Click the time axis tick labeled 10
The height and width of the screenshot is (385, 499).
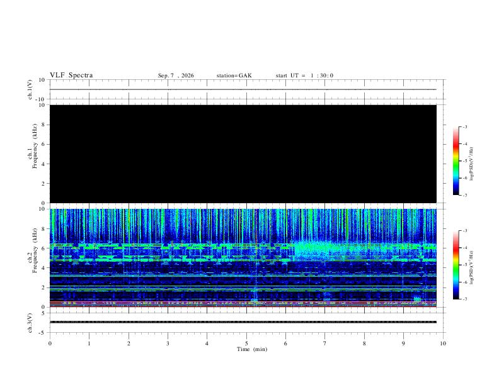coord(443,343)
